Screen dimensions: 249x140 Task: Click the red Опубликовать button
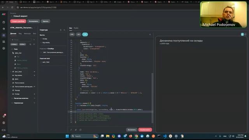[145, 130]
